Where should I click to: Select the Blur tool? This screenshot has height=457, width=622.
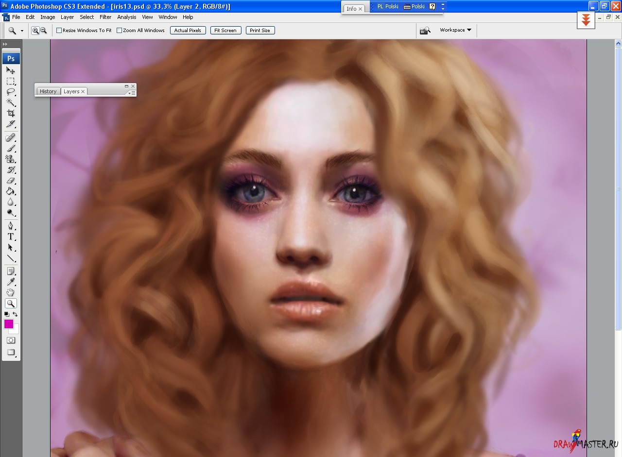tap(11, 202)
